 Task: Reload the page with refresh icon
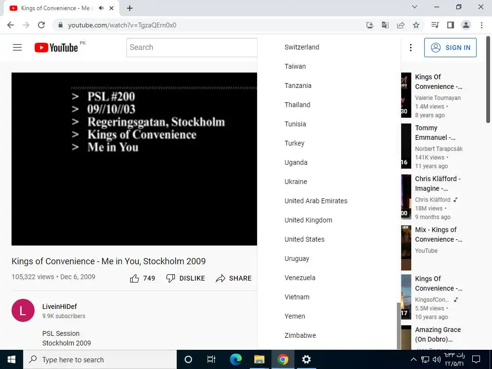(41, 25)
